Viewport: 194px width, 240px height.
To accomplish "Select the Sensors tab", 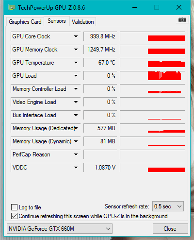I will tap(57, 21).
